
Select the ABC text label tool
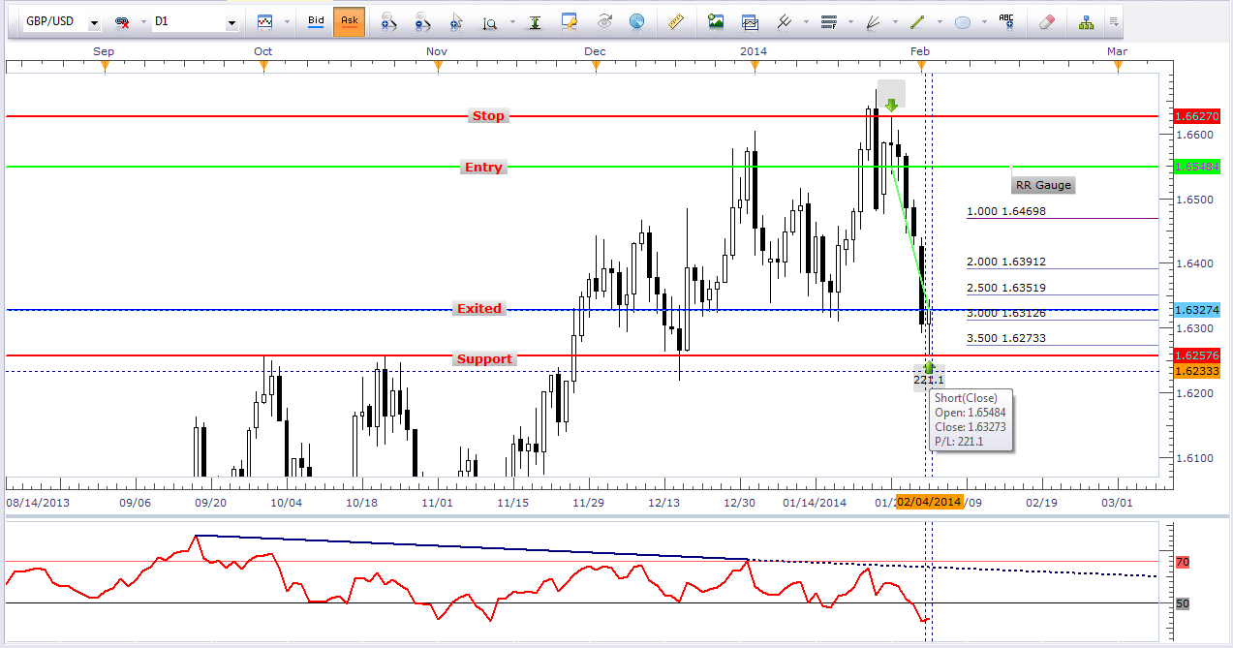tap(1008, 21)
